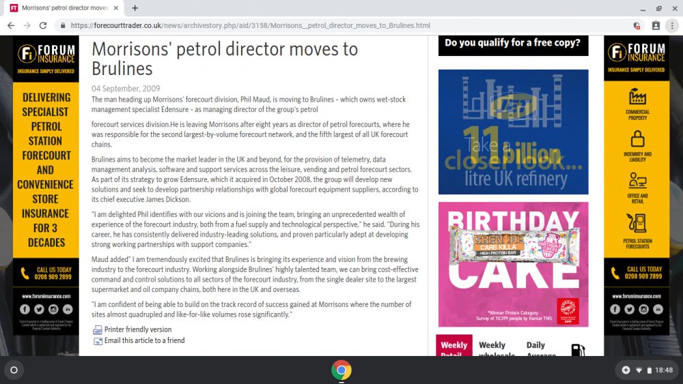Select the Morrisons' petrol director browser tab
683x384 pixels.
64,8
